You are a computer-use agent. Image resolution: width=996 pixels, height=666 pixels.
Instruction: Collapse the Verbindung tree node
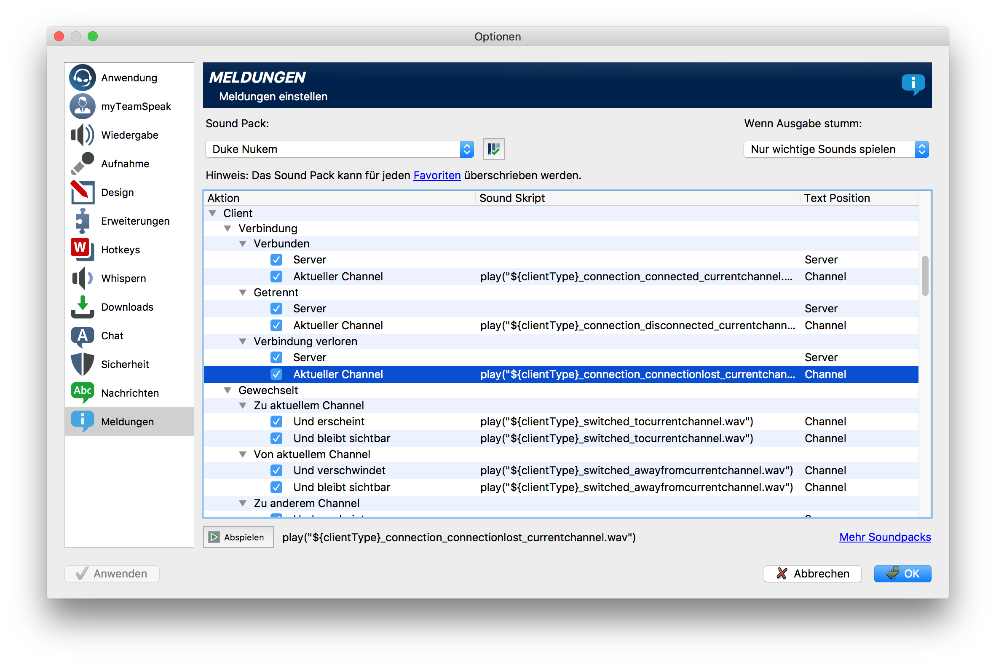228,228
